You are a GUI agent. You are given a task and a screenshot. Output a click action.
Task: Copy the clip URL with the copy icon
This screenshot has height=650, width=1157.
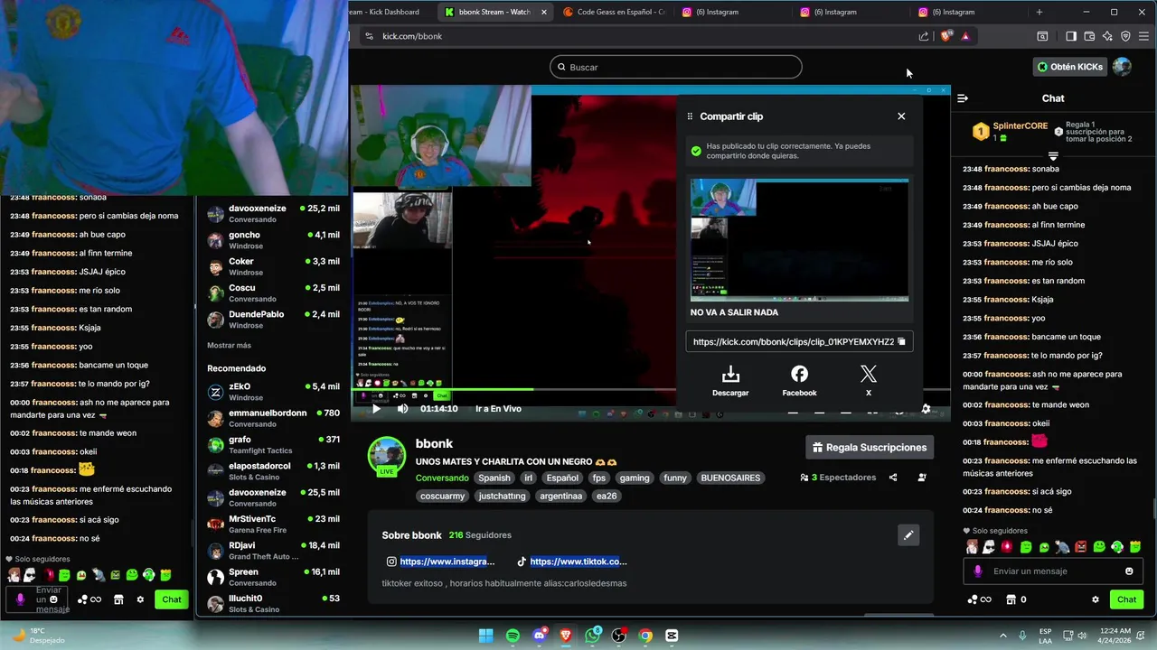(x=901, y=342)
